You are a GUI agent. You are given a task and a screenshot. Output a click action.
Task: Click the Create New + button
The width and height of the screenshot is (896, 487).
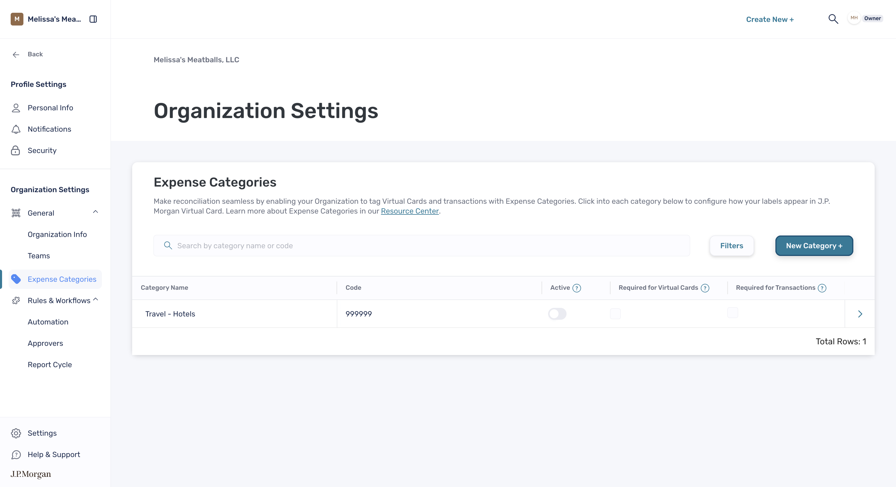(770, 20)
